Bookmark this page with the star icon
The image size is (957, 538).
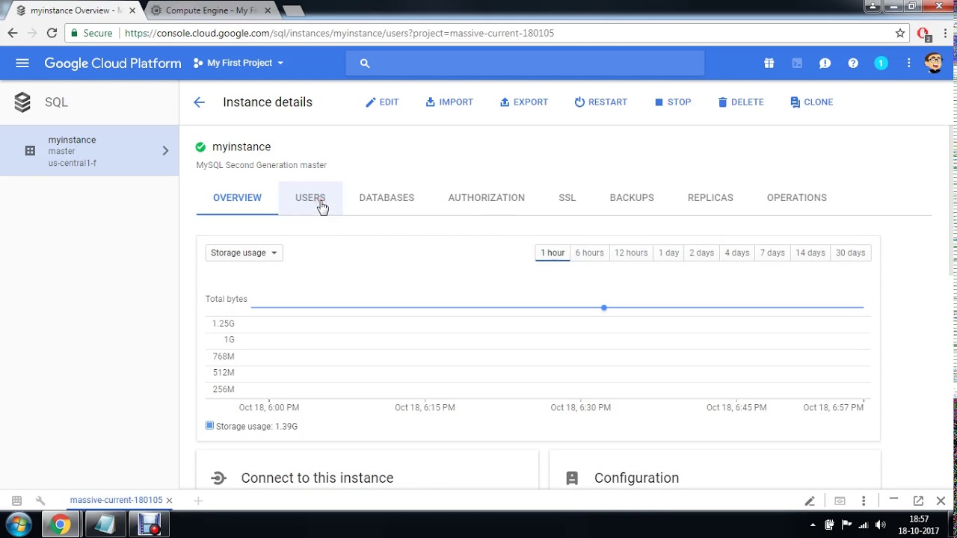click(900, 33)
